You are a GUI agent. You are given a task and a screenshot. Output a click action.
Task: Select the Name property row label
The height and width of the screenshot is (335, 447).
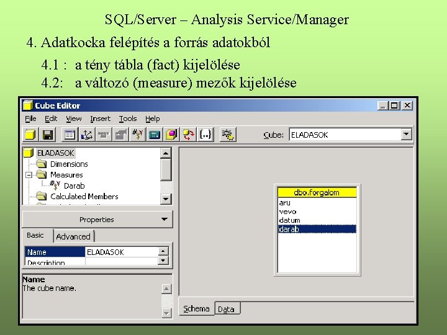(x=55, y=252)
